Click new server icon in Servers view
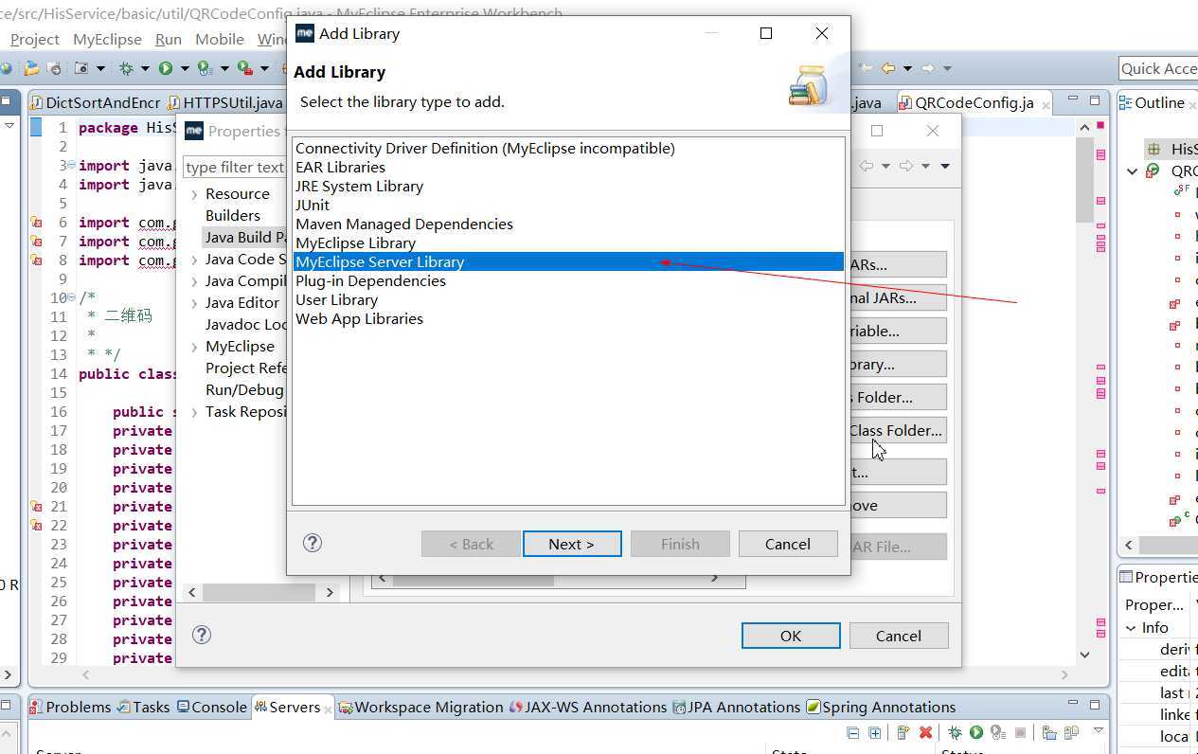 903,732
